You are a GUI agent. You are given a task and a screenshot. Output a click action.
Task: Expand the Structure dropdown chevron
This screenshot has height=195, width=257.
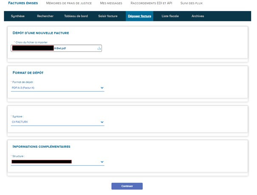point(102,162)
